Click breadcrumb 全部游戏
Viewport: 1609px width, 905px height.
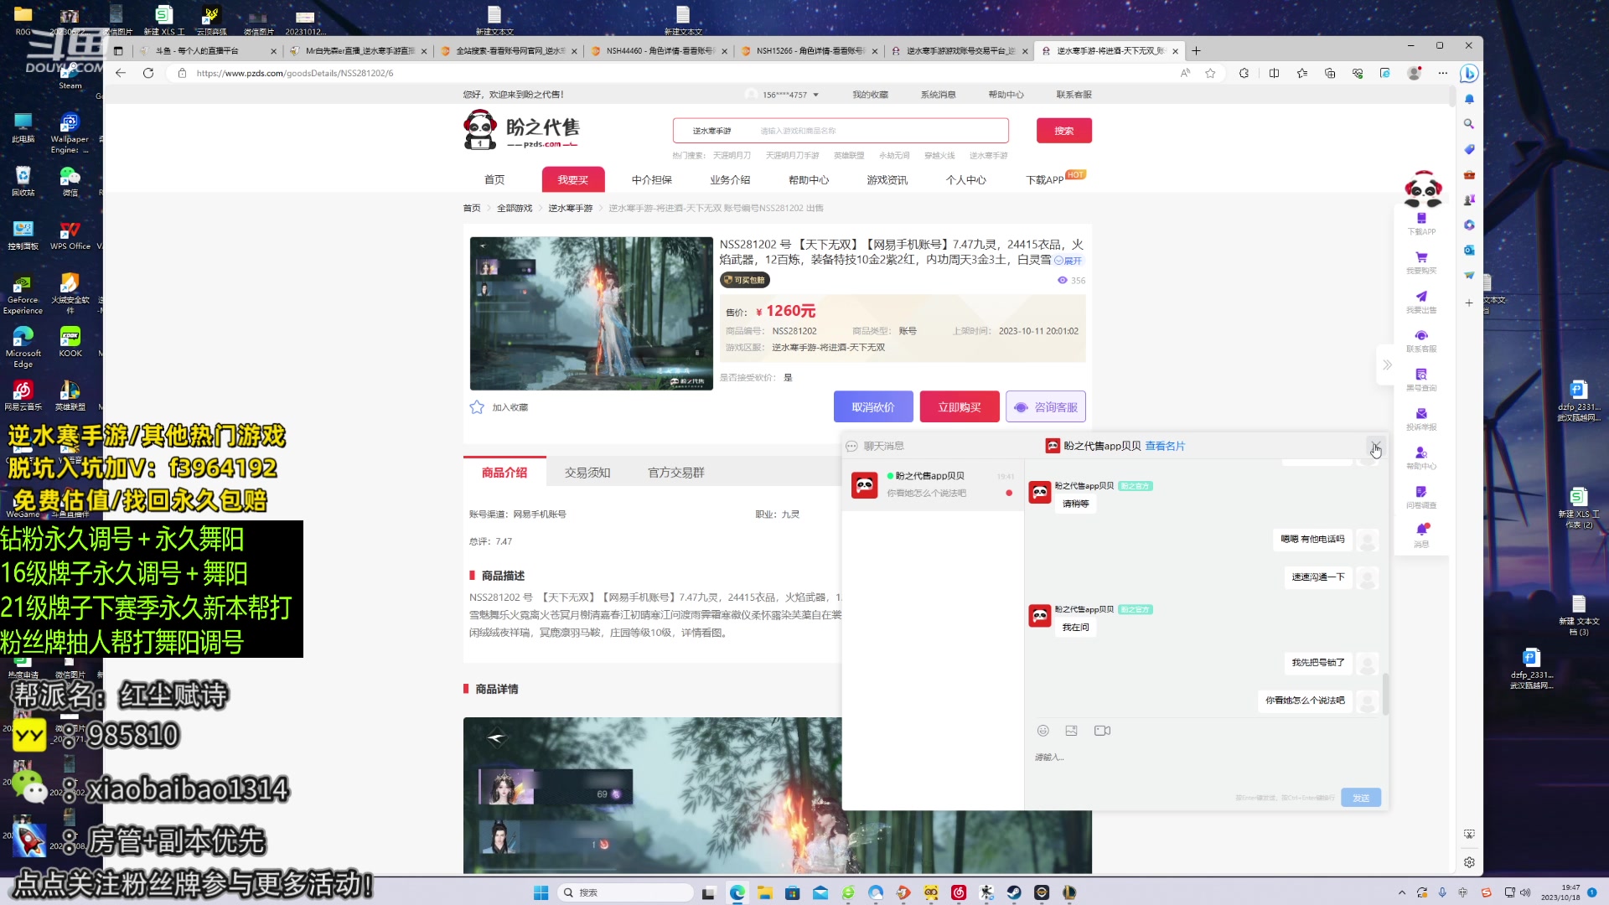point(515,208)
